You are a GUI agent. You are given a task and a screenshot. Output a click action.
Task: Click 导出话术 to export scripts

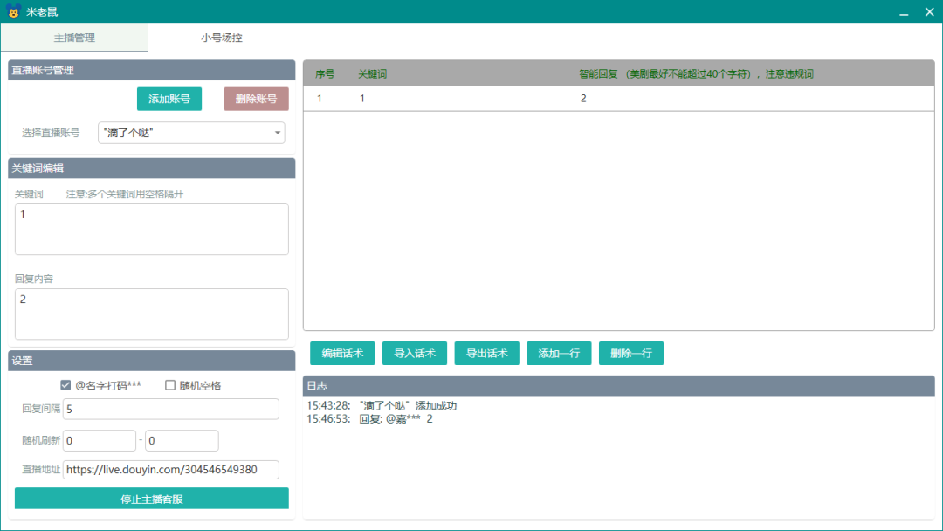(x=487, y=354)
